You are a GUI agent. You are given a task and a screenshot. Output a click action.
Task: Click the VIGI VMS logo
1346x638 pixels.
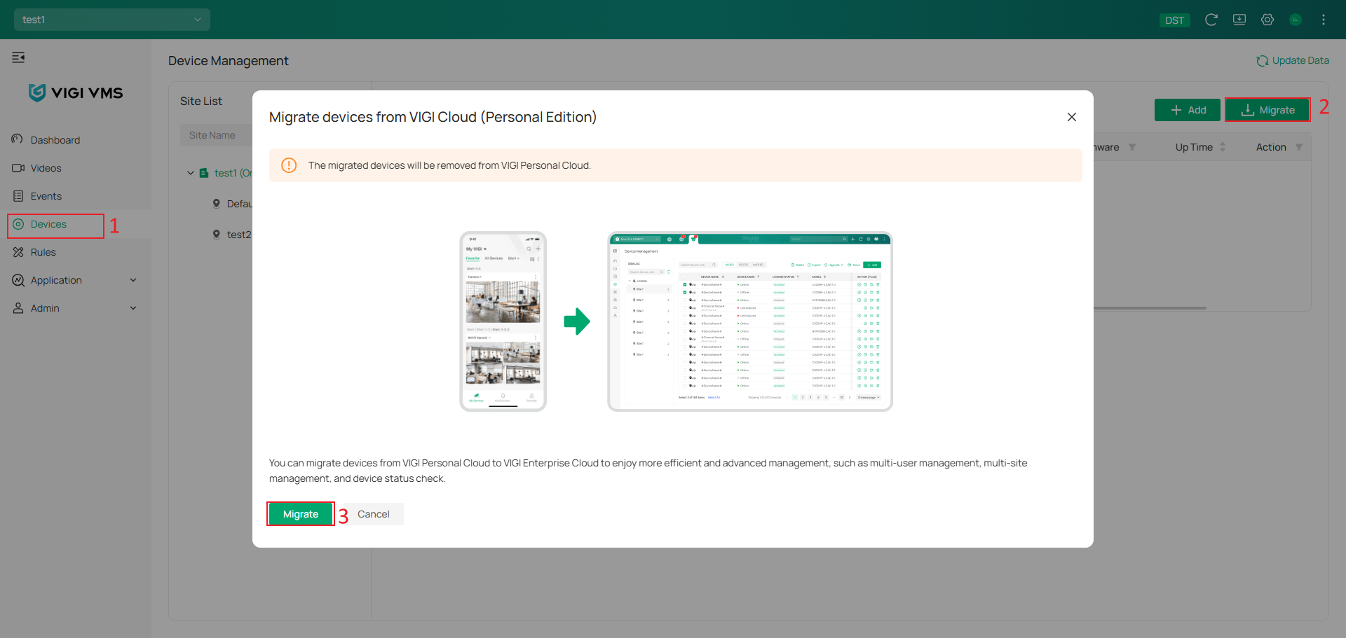(76, 92)
